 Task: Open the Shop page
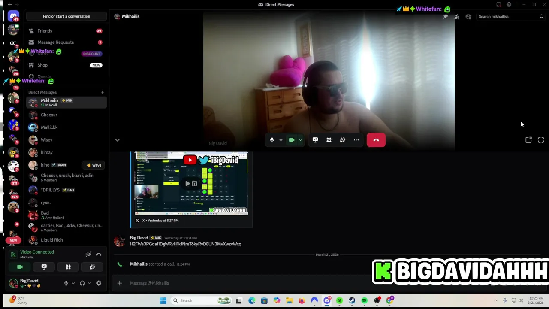[66, 65]
